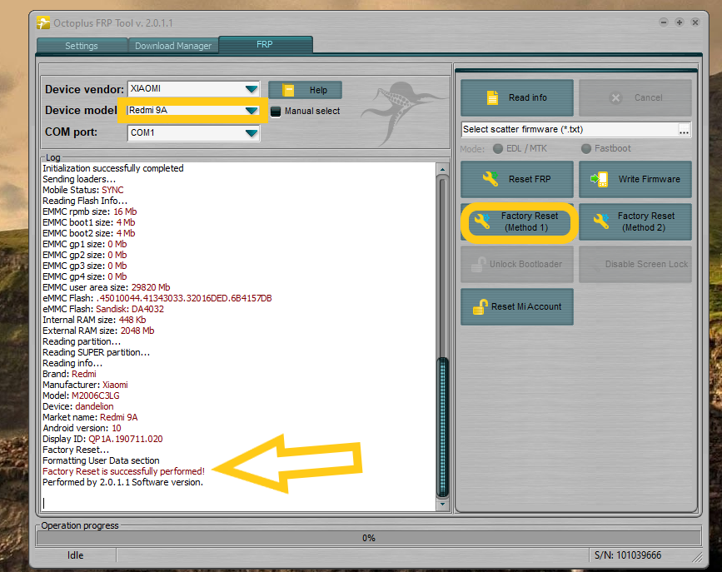Image resolution: width=722 pixels, height=572 pixels.
Task: Click the Read info button
Action: pos(517,97)
